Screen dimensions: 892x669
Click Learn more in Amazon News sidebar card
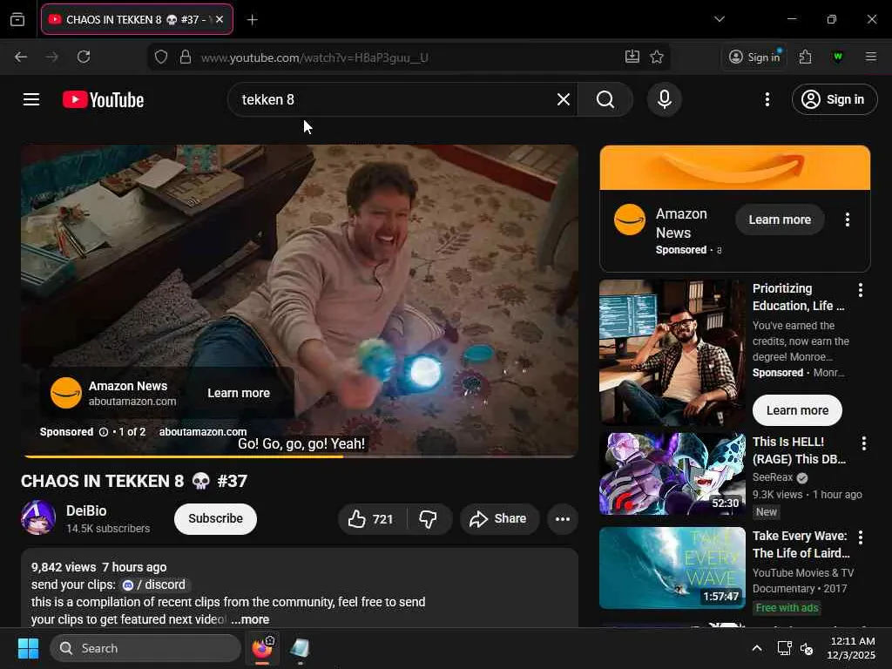coord(780,220)
